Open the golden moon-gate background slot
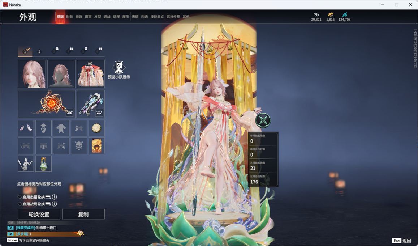The image size is (418, 246). tap(96, 146)
